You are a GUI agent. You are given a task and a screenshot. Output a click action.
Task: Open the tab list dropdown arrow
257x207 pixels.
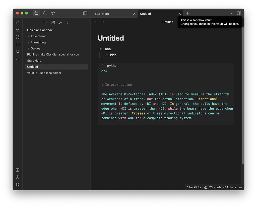tap(232, 13)
